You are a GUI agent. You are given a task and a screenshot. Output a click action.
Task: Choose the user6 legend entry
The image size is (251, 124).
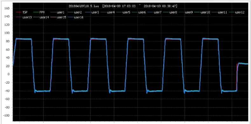[139, 12]
